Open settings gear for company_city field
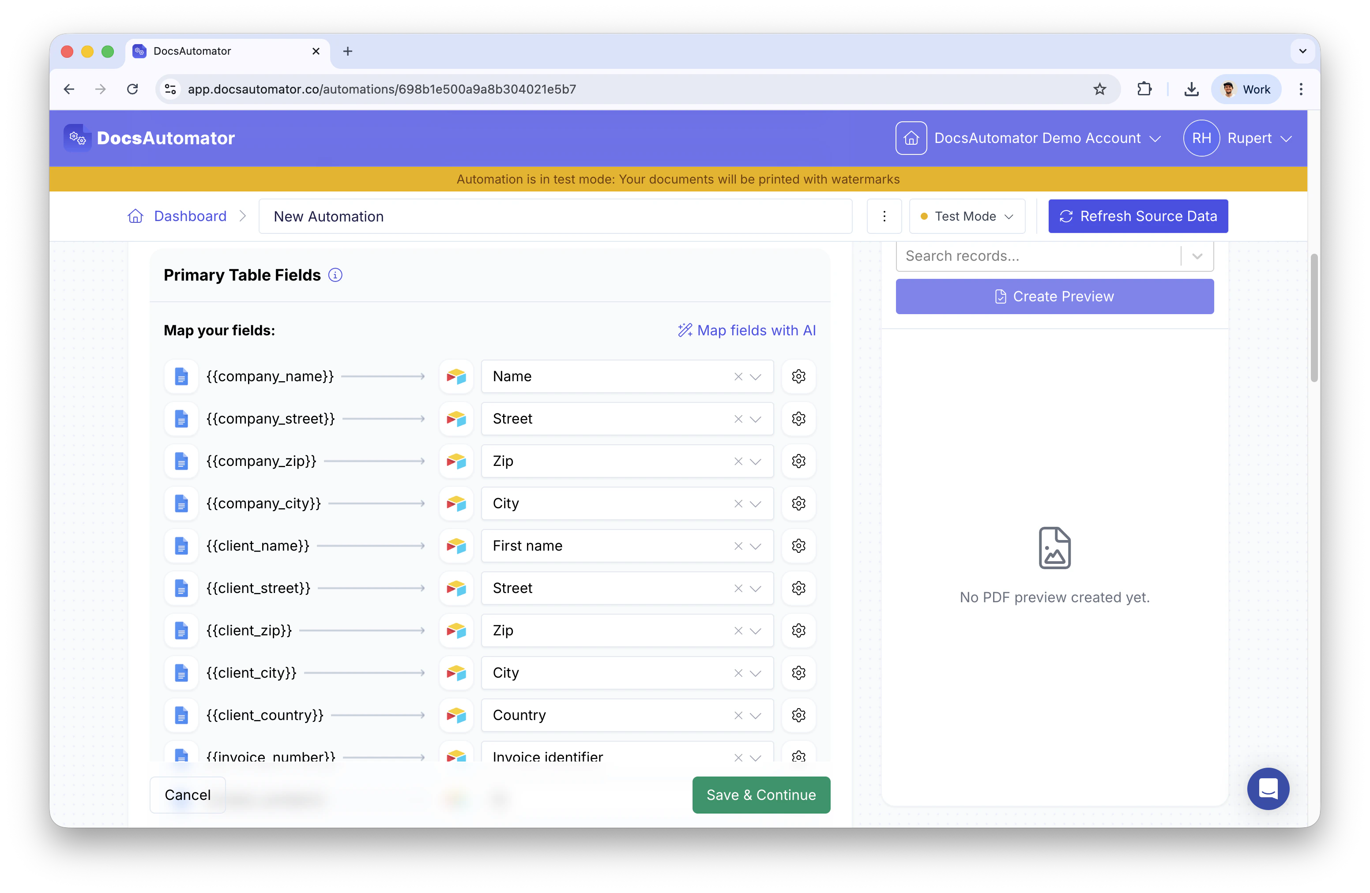Viewport: 1370px width, 893px height. 798,503
